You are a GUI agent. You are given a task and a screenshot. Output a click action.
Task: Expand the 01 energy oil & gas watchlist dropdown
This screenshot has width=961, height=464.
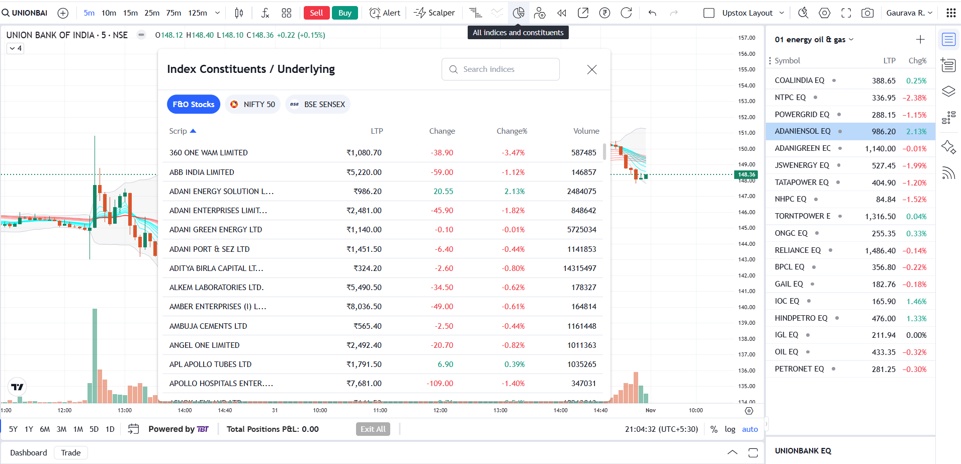[x=851, y=40]
